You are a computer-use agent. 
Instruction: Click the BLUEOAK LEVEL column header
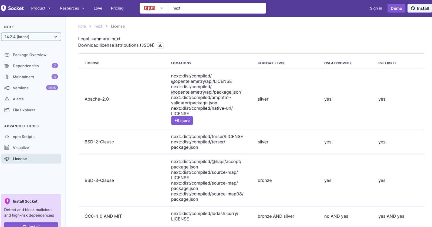[x=271, y=63]
